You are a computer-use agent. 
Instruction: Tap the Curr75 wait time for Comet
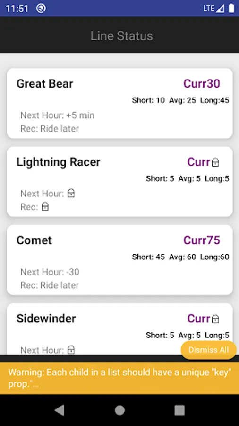click(x=202, y=240)
